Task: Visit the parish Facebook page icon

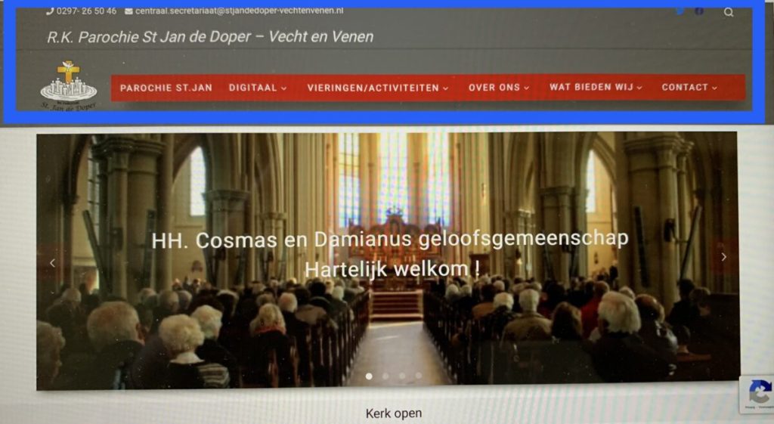Action: (x=699, y=11)
